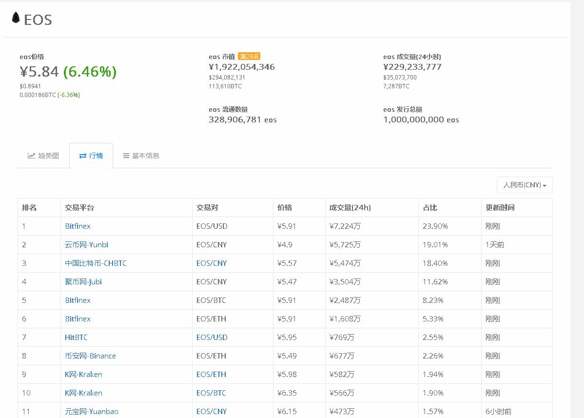Screen dimensions: 584x418
Task: Click the 第29名 rank badge
Action: point(249,57)
